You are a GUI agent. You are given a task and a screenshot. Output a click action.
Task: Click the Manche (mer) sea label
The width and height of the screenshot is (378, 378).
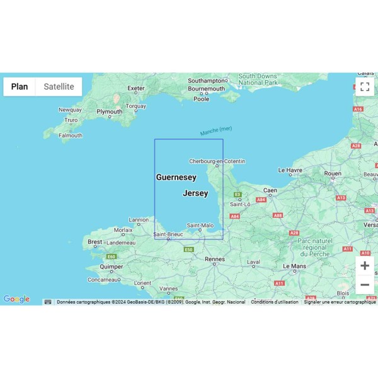point(216,130)
